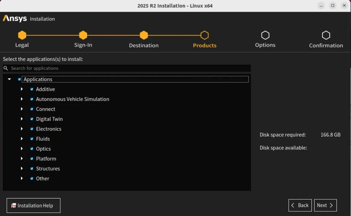Image resolution: width=351 pixels, height=216 pixels.
Task: Click the Destination step hexagon icon
Action: 144,35
